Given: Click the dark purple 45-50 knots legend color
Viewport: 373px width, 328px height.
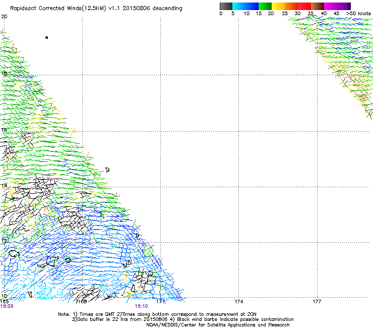Looking at the screenshot, I should coord(344,6).
